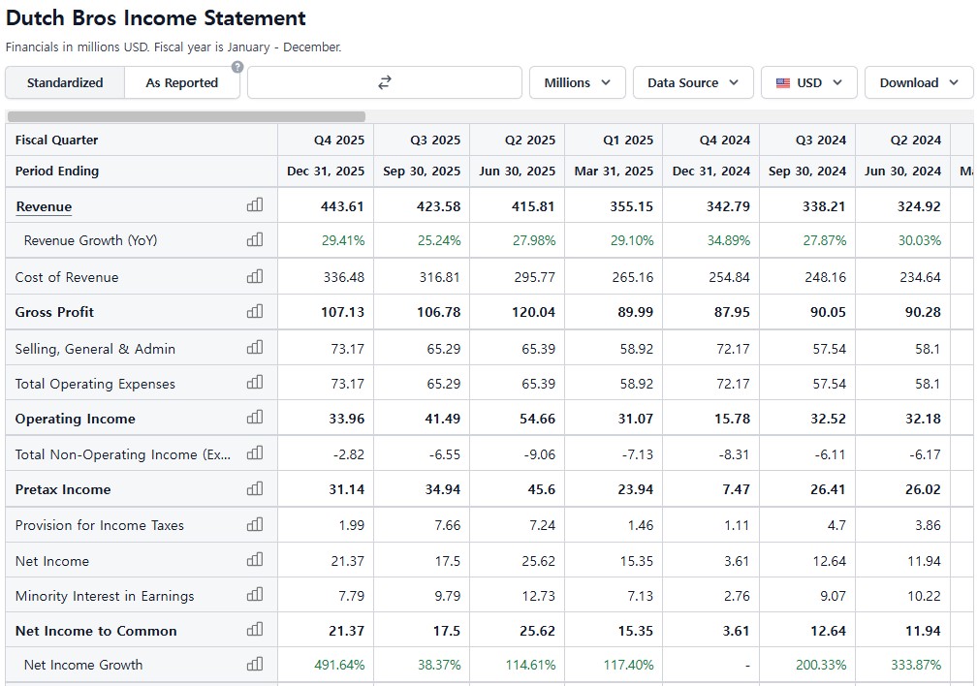Expand the Data Source dropdown
The width and height of the screenshot is (978, 686).
click(692, 82)
